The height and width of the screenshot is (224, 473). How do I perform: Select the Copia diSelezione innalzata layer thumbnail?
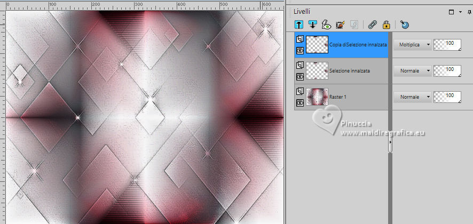(x=317, y=45)
